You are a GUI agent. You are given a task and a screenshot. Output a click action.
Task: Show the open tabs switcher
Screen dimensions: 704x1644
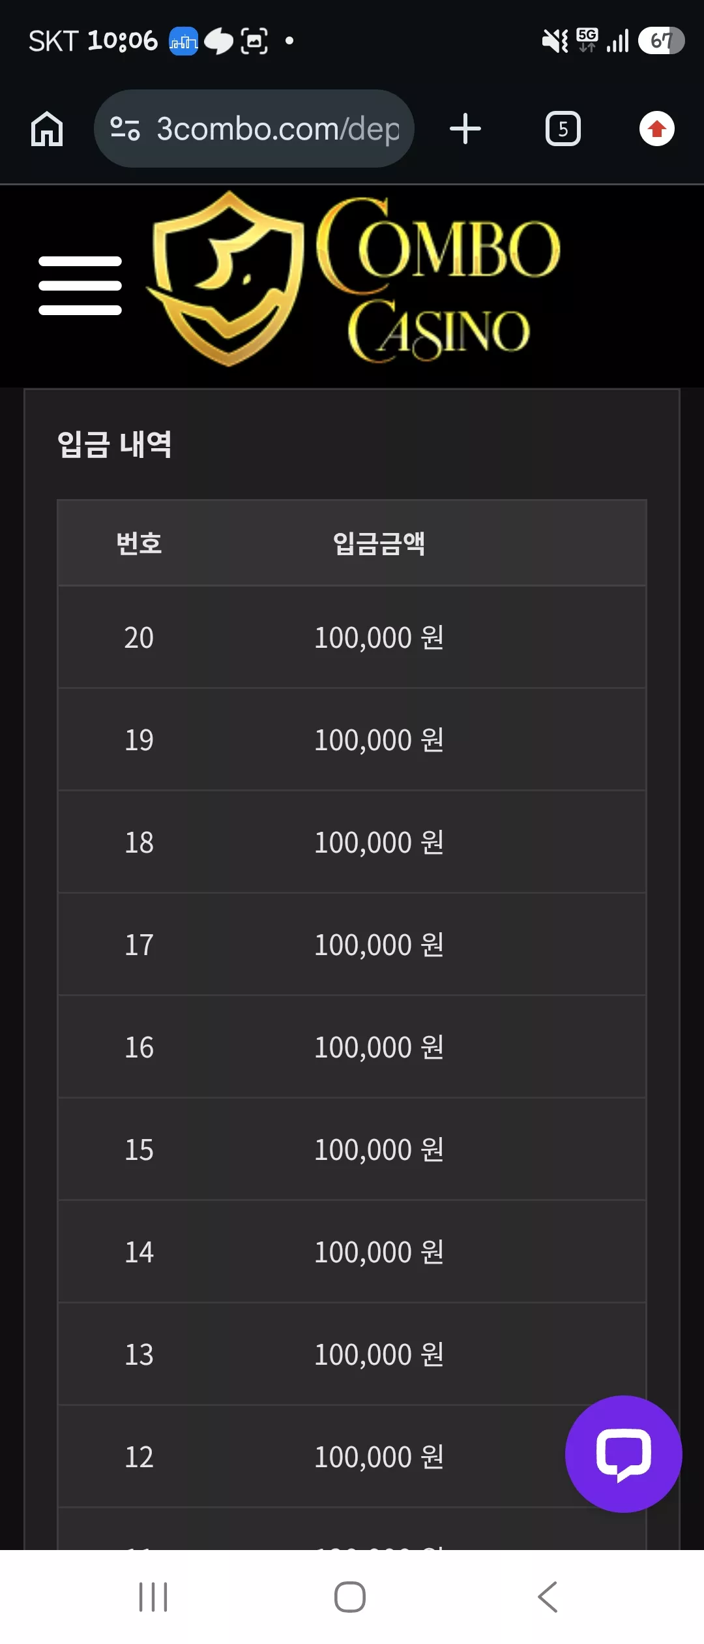(x=563, y=129)
